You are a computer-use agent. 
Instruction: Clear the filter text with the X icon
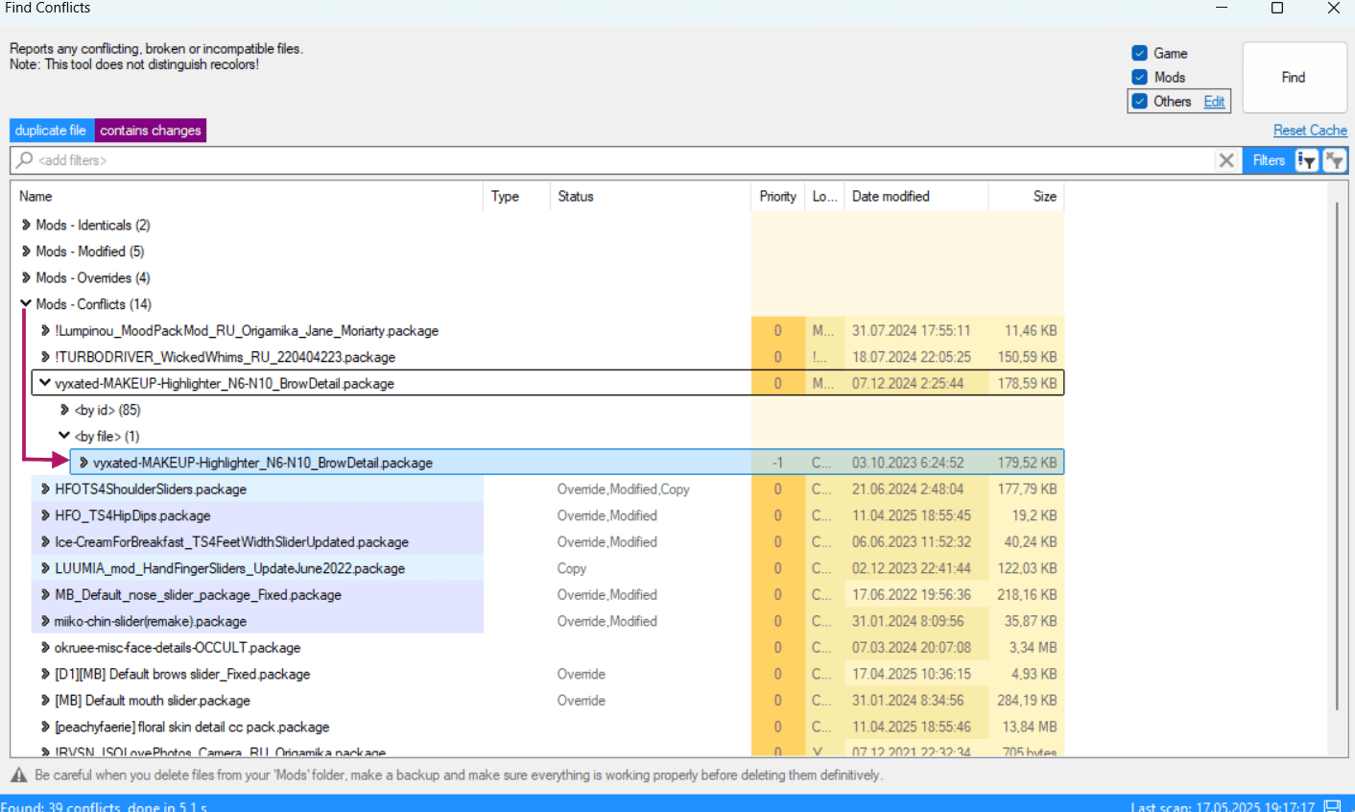point(1226,160)
